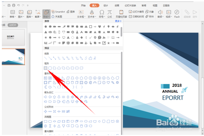Open the 艺术字 (WordArt) dropdown

tap(92, 14)
